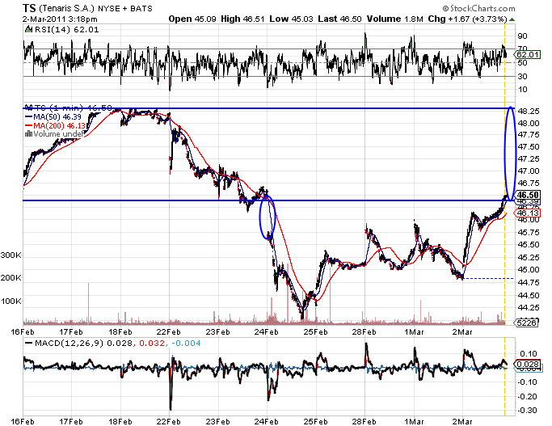Click the RSI(14) 62.01 indicator label
Image resolution: width=552 pixels, height=426 pixels.
tap(66, 30)
